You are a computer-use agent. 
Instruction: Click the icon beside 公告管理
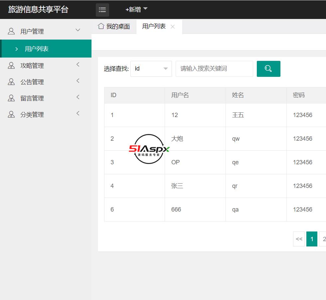[x=11, y=82]
